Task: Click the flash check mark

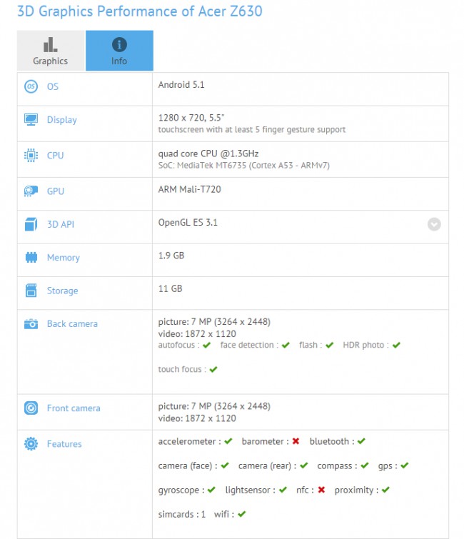Action: coord(330,345)
